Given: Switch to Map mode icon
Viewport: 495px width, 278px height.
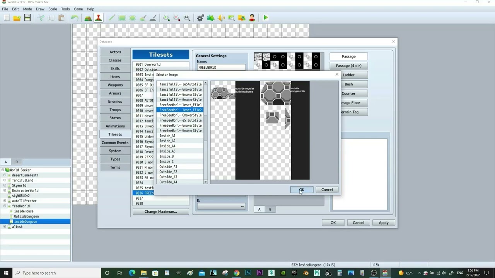Looking at the screenshot, I should pos(88,18).
